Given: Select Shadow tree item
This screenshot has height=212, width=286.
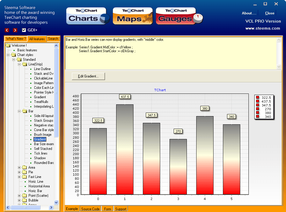Looking at the screenshot, I should click(x=40, y=158).
